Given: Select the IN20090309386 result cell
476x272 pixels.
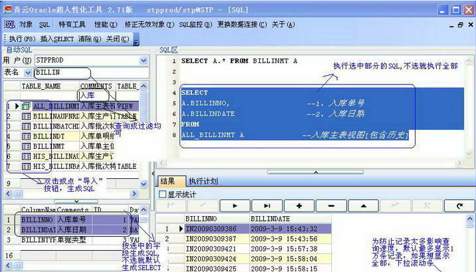Looking at the screenshot, I should [x=217, y=229].
